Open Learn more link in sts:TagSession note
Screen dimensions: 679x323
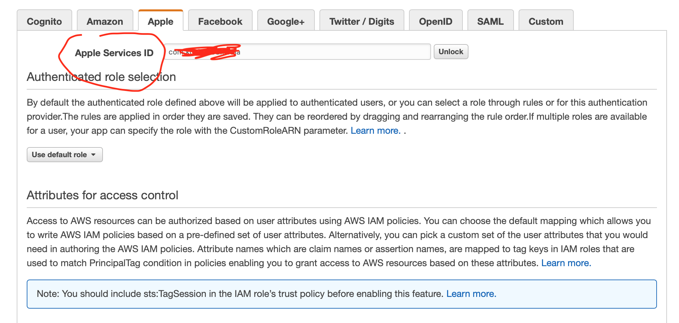(471, 294)
